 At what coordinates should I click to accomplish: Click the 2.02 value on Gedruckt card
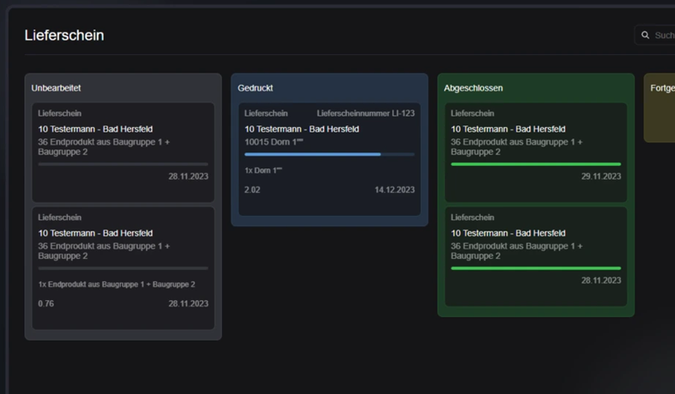point(253,190)
